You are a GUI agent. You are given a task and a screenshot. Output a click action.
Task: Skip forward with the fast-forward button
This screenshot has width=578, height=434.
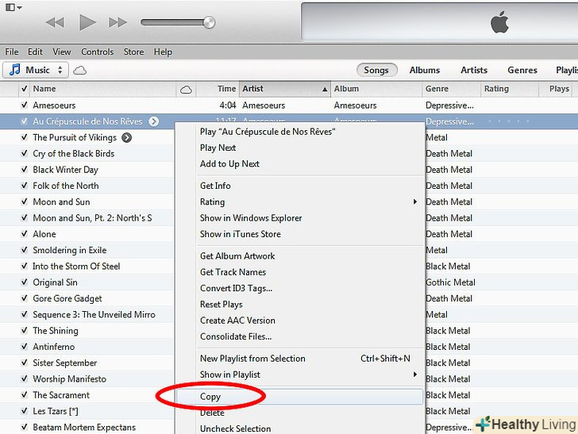point(118,22)
